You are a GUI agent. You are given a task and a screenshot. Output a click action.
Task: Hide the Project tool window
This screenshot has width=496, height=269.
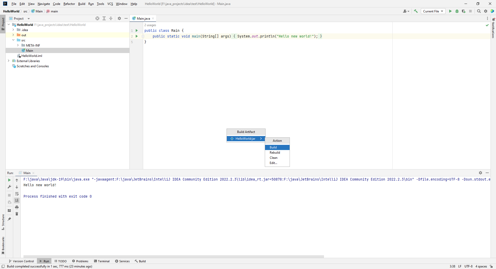tap(126, 18)
